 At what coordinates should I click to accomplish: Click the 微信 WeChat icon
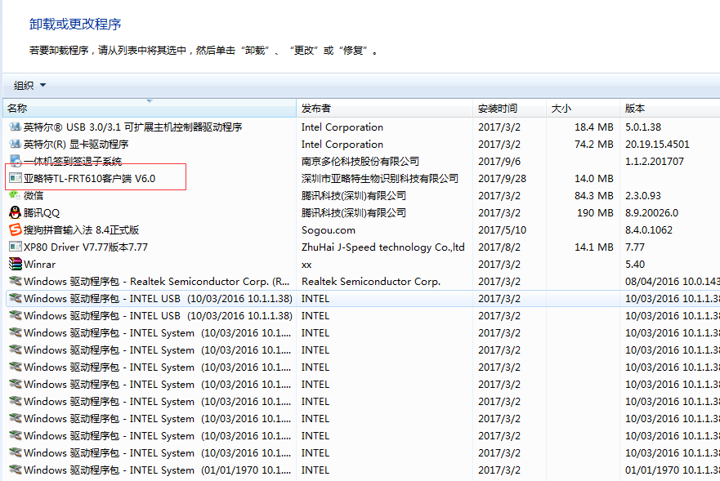pos(16,195)
